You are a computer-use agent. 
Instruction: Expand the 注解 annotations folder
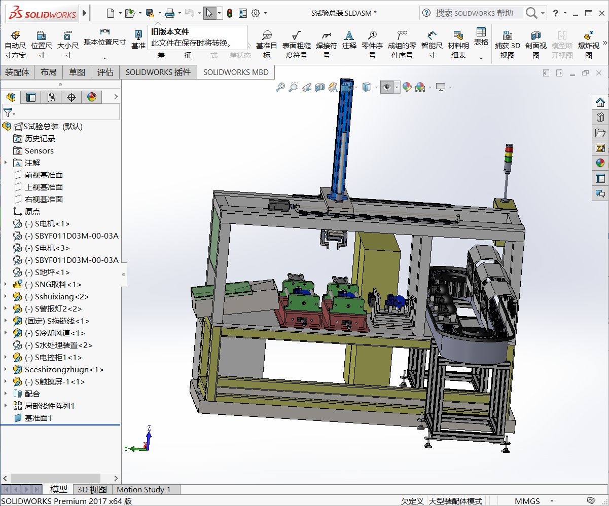(x=6, y=163)
